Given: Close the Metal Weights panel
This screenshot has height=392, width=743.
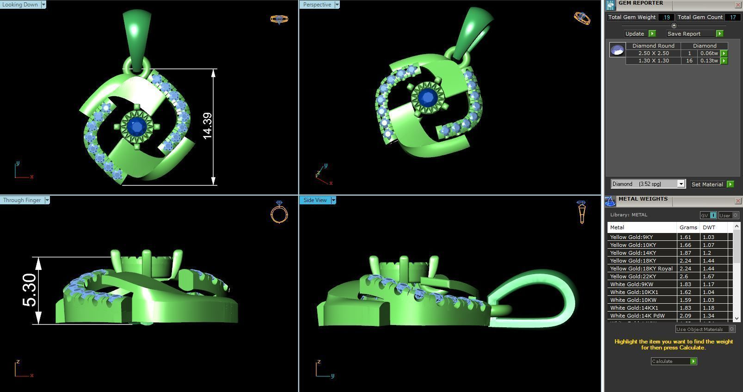Looking at the screenshot, I should pyautogui.click(x=738, y=201).
